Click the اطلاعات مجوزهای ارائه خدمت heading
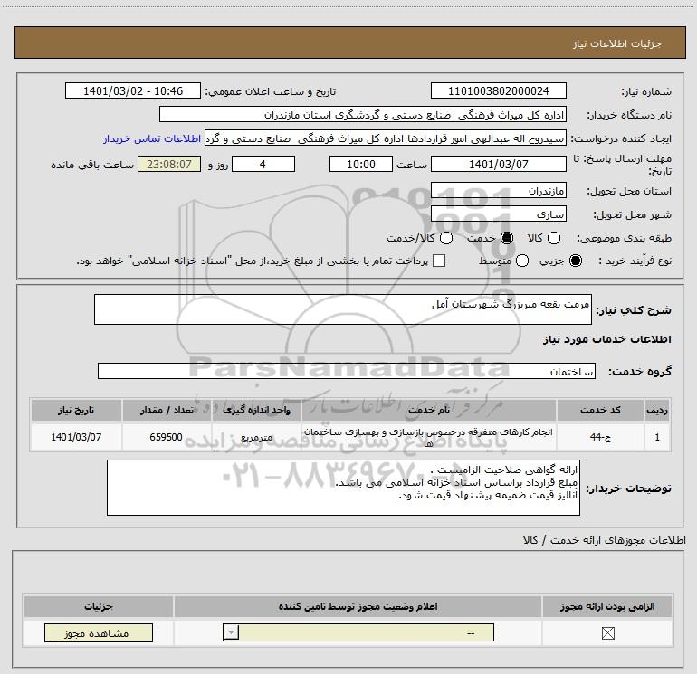 (x=604, y=540)
